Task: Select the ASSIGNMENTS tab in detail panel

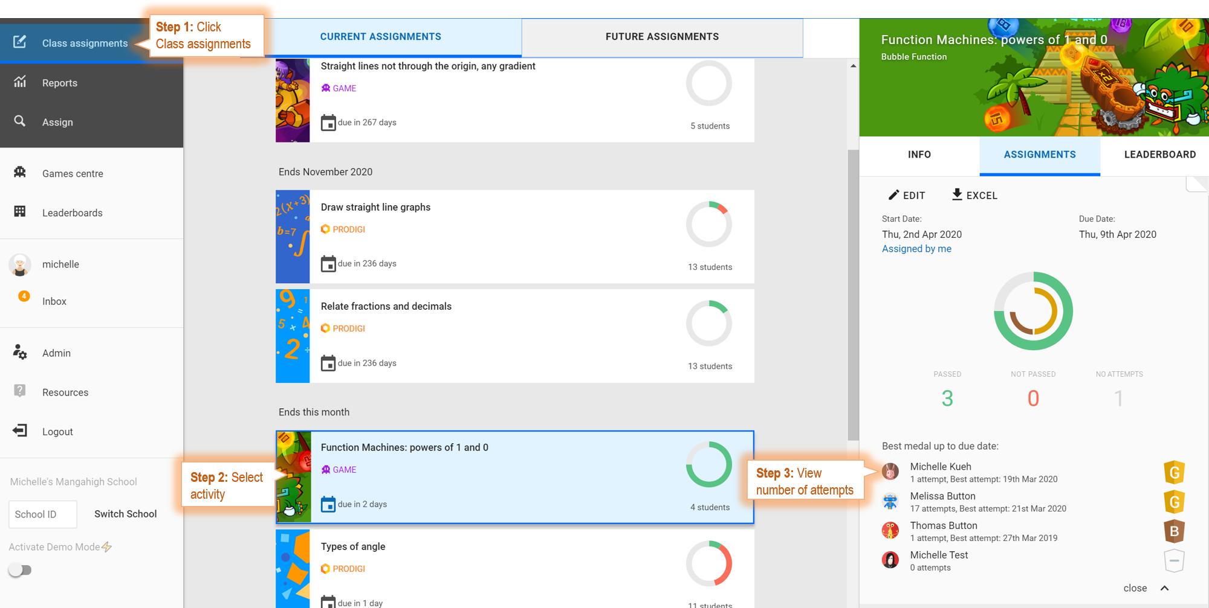Action: pyautogui.click(x=1040, y=155)
